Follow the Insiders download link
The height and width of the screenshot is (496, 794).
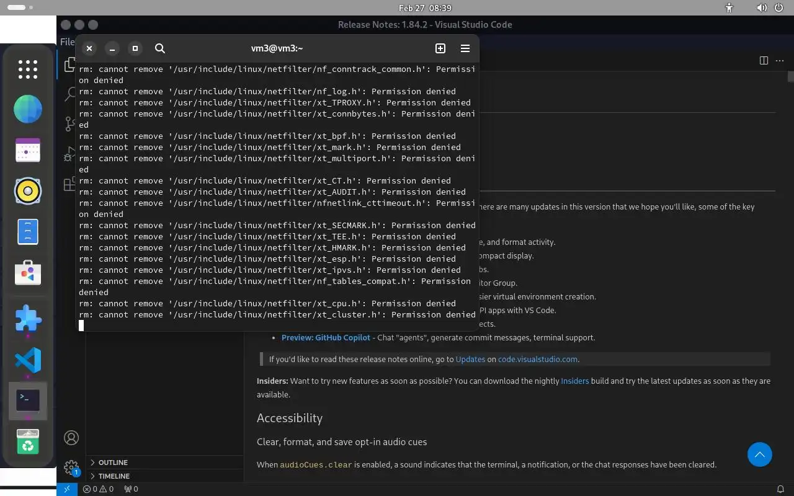click(574, 381)
